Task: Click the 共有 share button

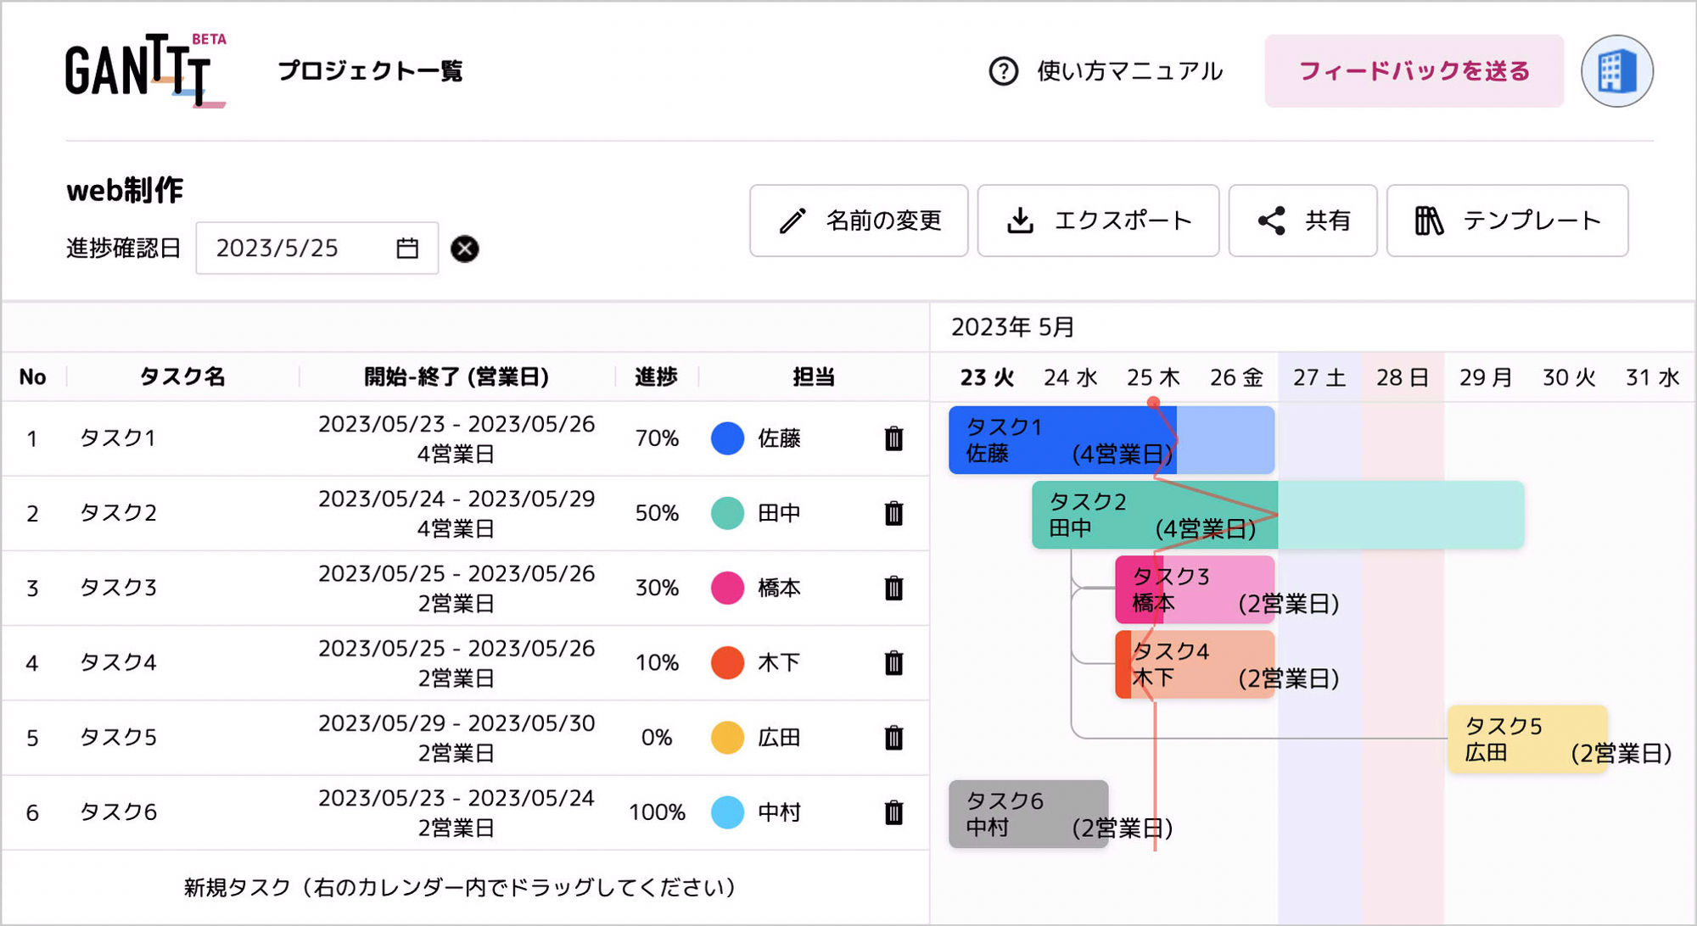Action: point(1302,220)
